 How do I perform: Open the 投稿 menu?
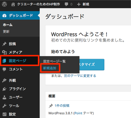point(12,44)
